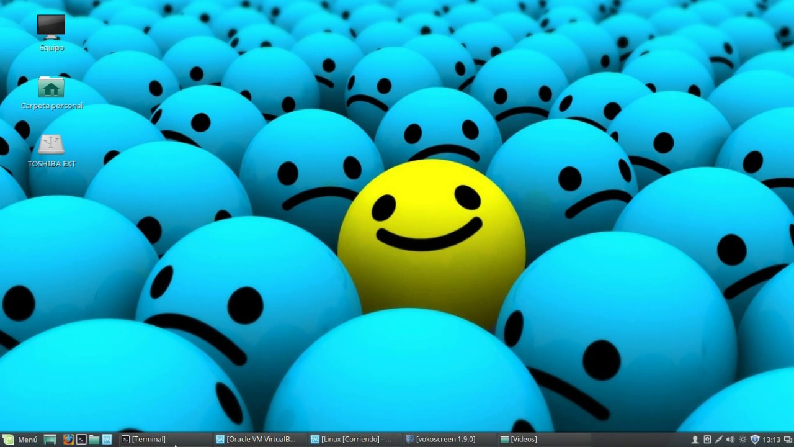Open the file manager panel launcher
This screenshot has height=447, width=794.
pos(94,440)
